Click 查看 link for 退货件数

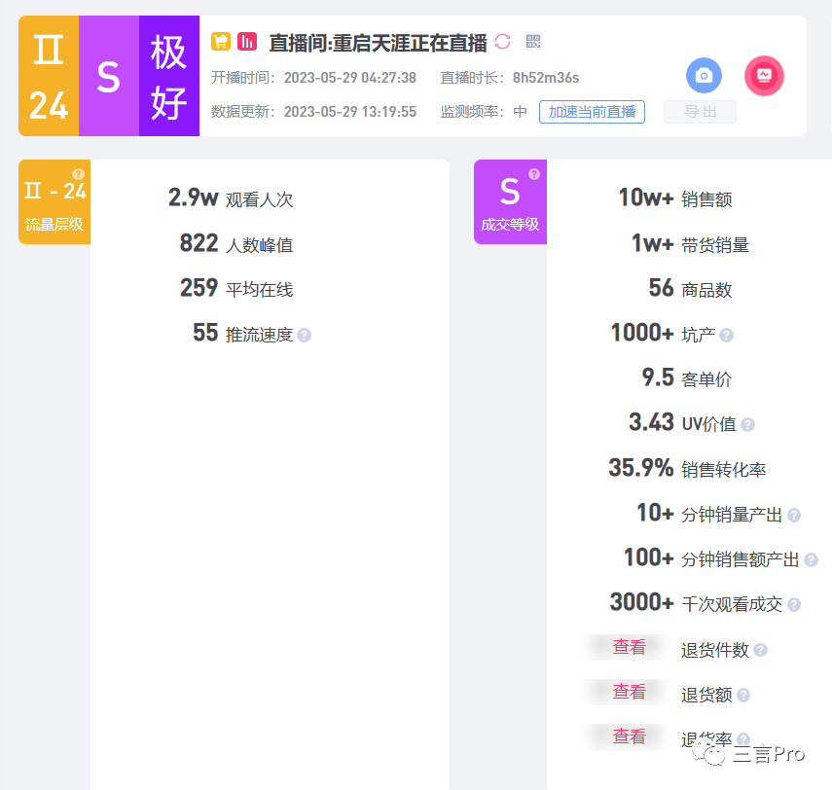click(x=630, y=647)
